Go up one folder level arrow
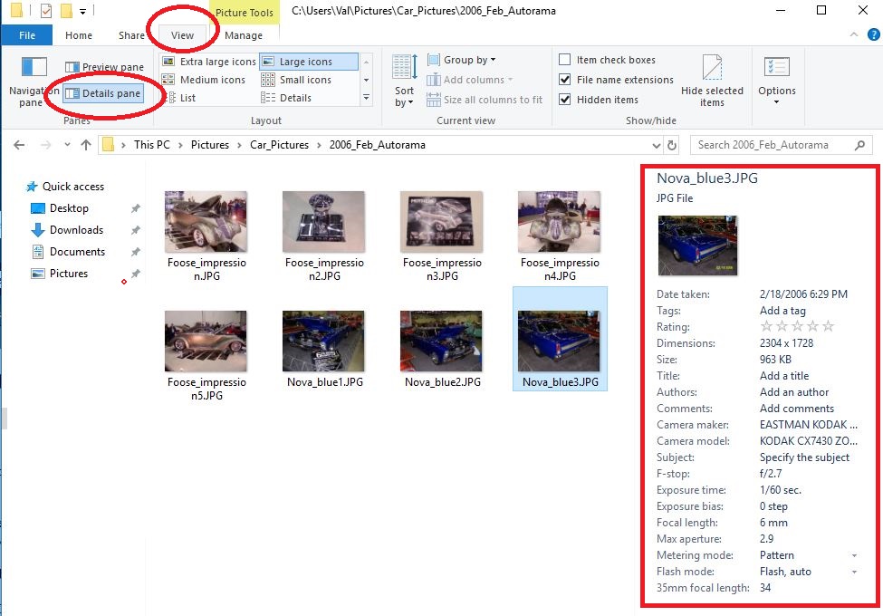 tap(86, 145)
